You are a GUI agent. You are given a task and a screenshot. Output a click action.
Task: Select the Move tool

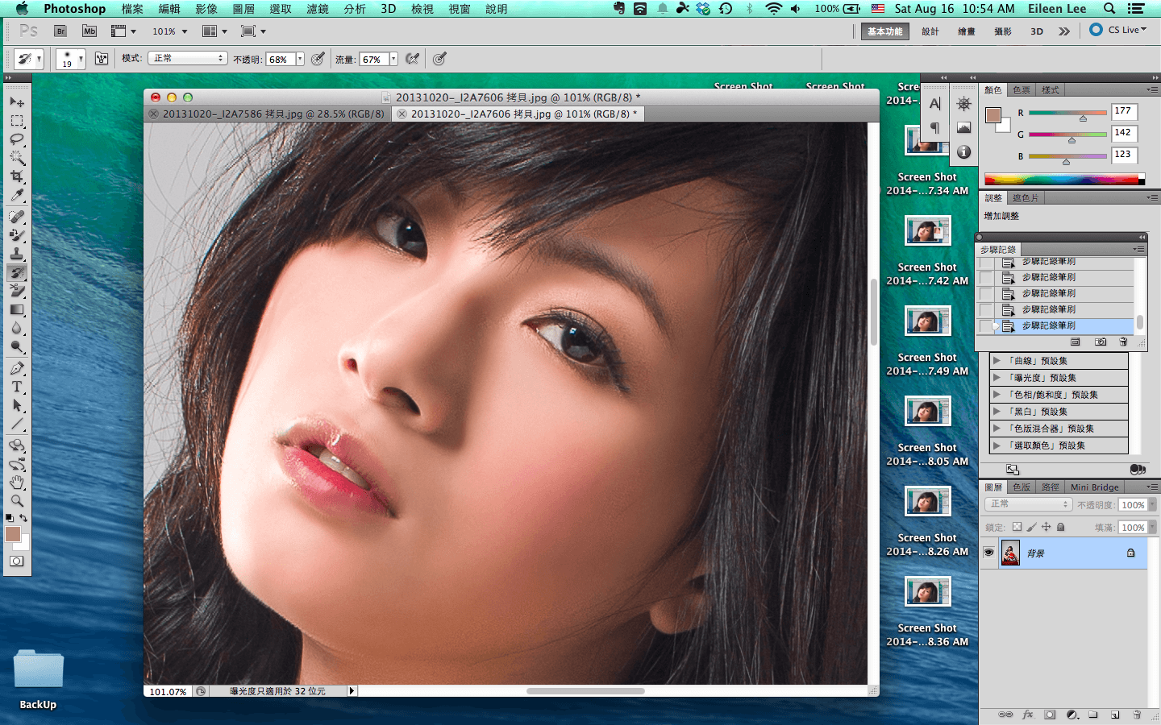coord(17,102)
